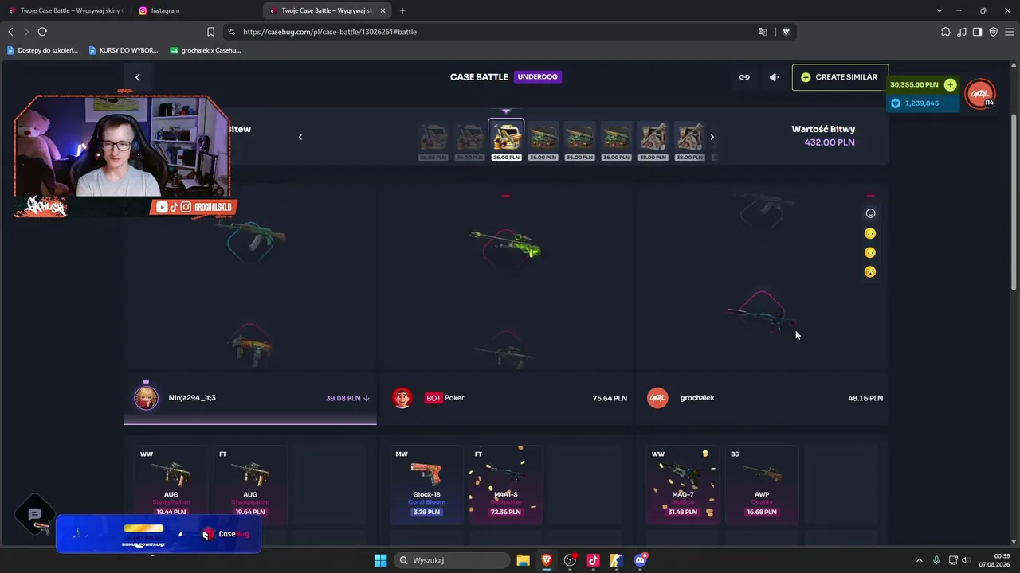Open Ninja294_lt;3 player avatar

tap(146, 398)
